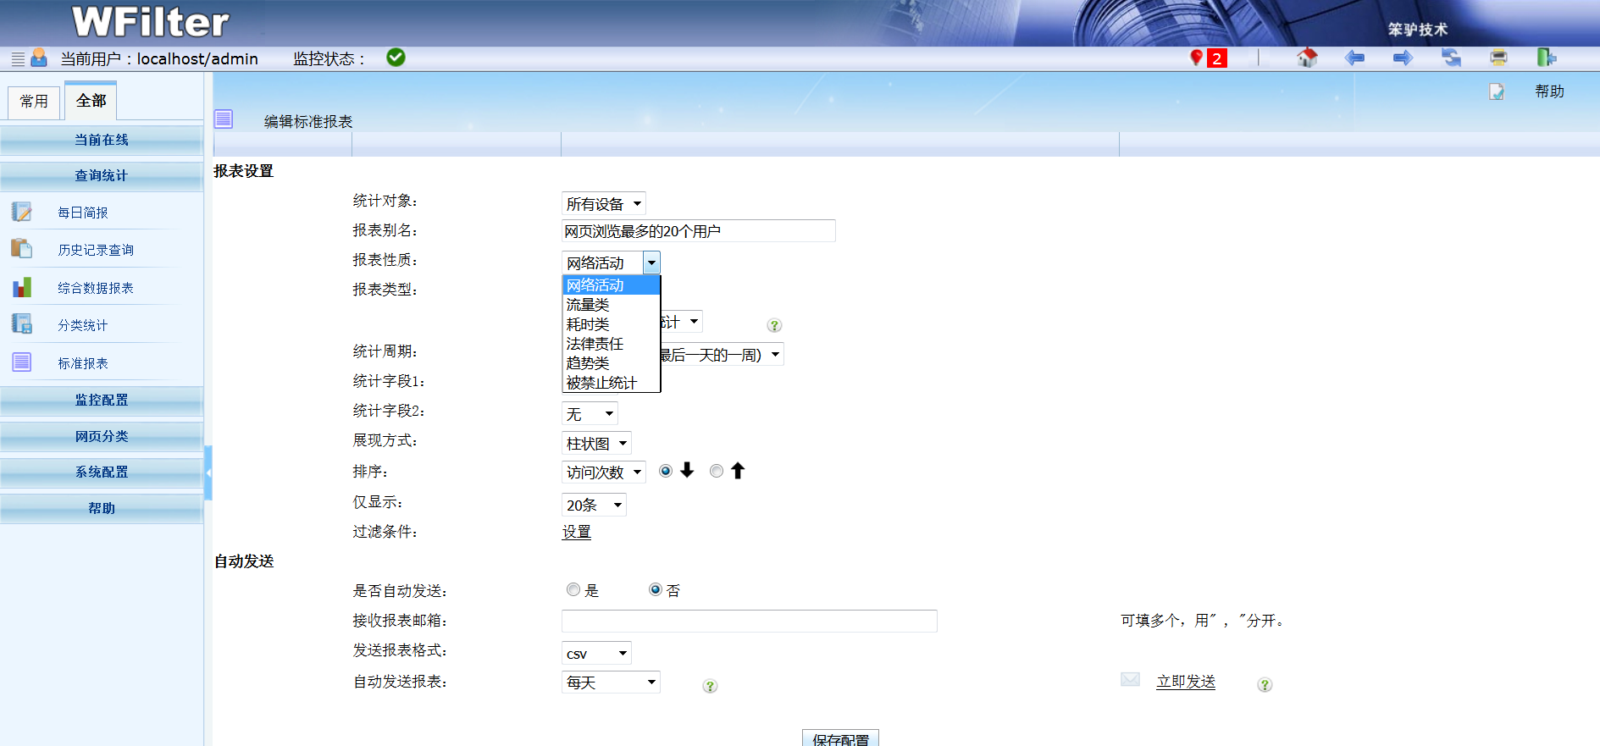The image size is (1600, 746).
Task: Open help tooltip beside 自动发送报表 dropdown
Action: pos(710,686)
